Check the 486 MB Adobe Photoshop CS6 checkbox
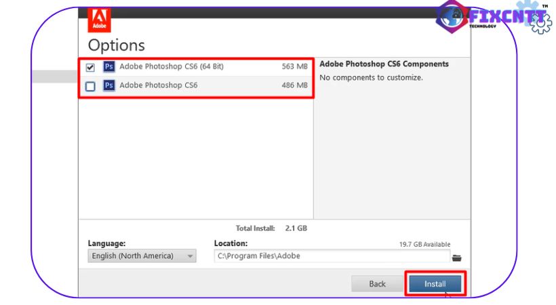This screenshot has height=305, width=556. [90, 86]
